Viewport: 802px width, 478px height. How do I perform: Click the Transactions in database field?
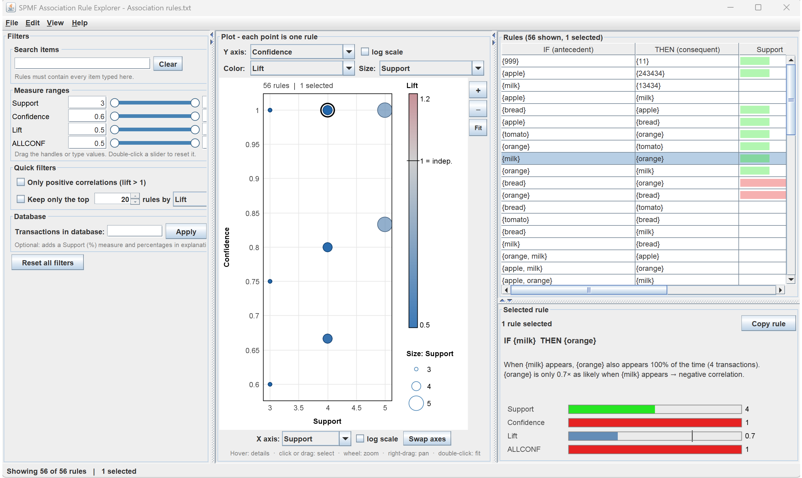tap(135, 231)
